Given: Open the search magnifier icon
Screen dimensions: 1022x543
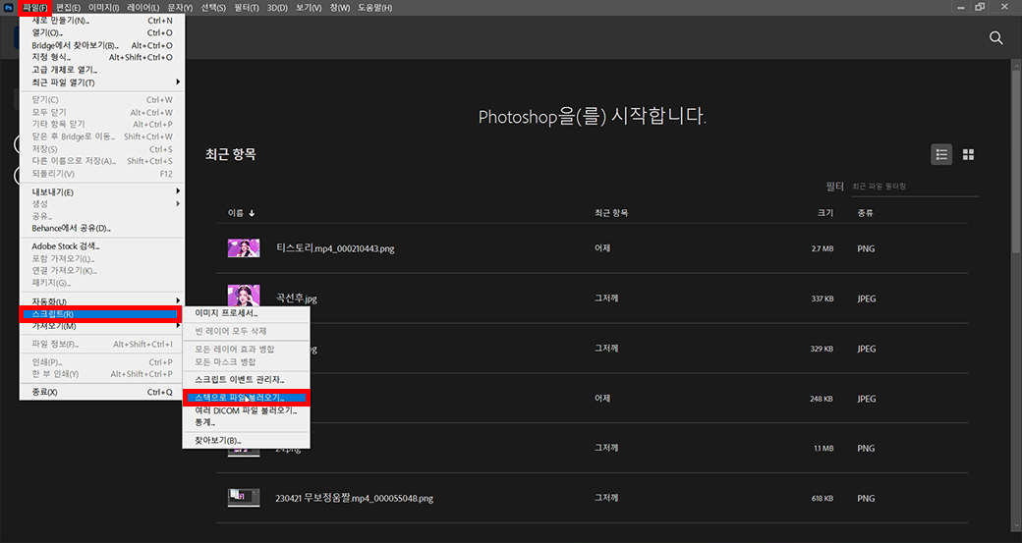Looking at the screenshot, I should [995, 38].
